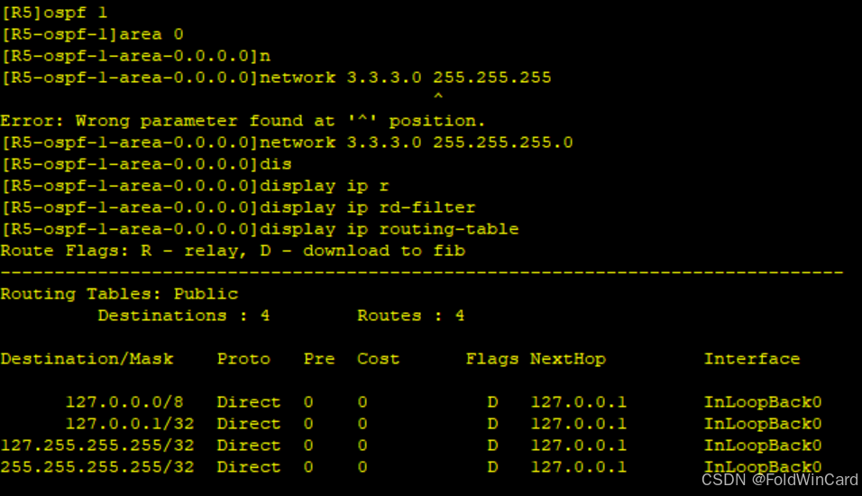Image resolution: width=862 pixels, height=496 pixels.
Task: Click the 'Flags' column header
Action: [492, 359]
